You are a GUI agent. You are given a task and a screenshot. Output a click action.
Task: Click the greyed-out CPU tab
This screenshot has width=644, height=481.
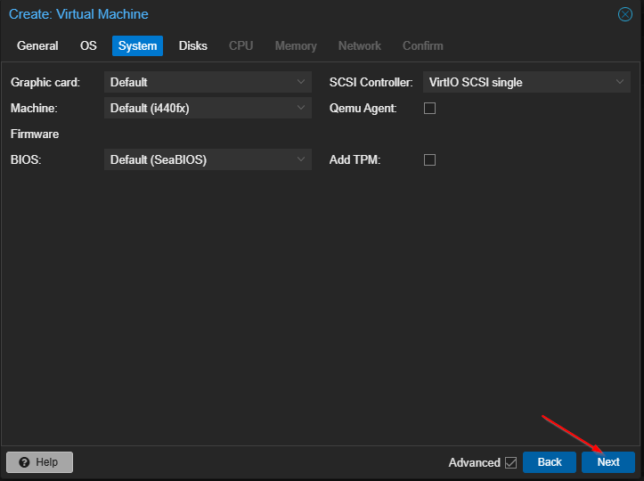click(240, 45)
